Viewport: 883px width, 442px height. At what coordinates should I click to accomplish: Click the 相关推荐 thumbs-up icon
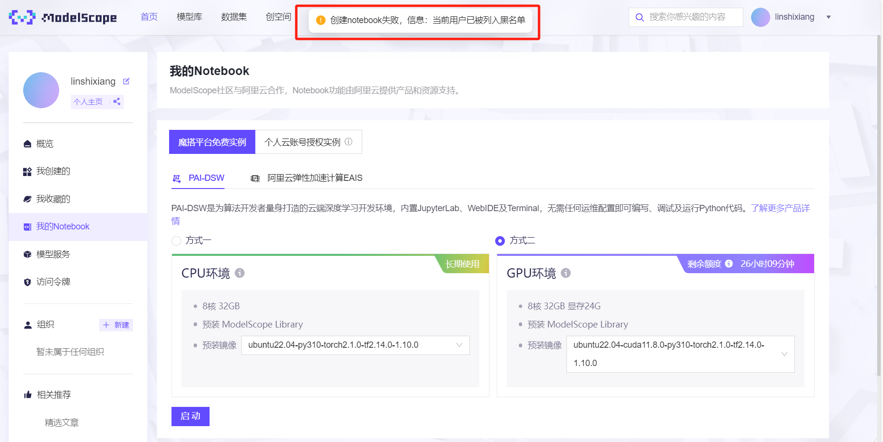pos(28,395)
